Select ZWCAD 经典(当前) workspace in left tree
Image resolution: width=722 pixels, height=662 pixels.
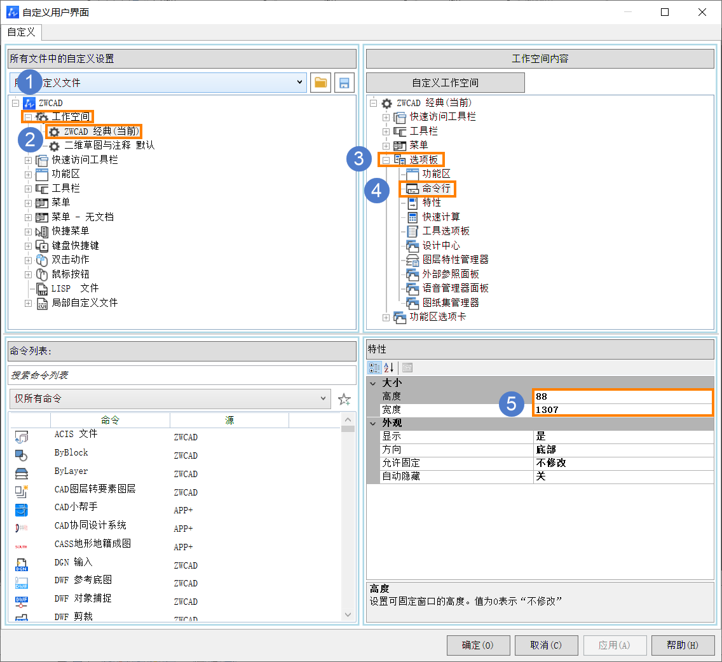point(101,132)
